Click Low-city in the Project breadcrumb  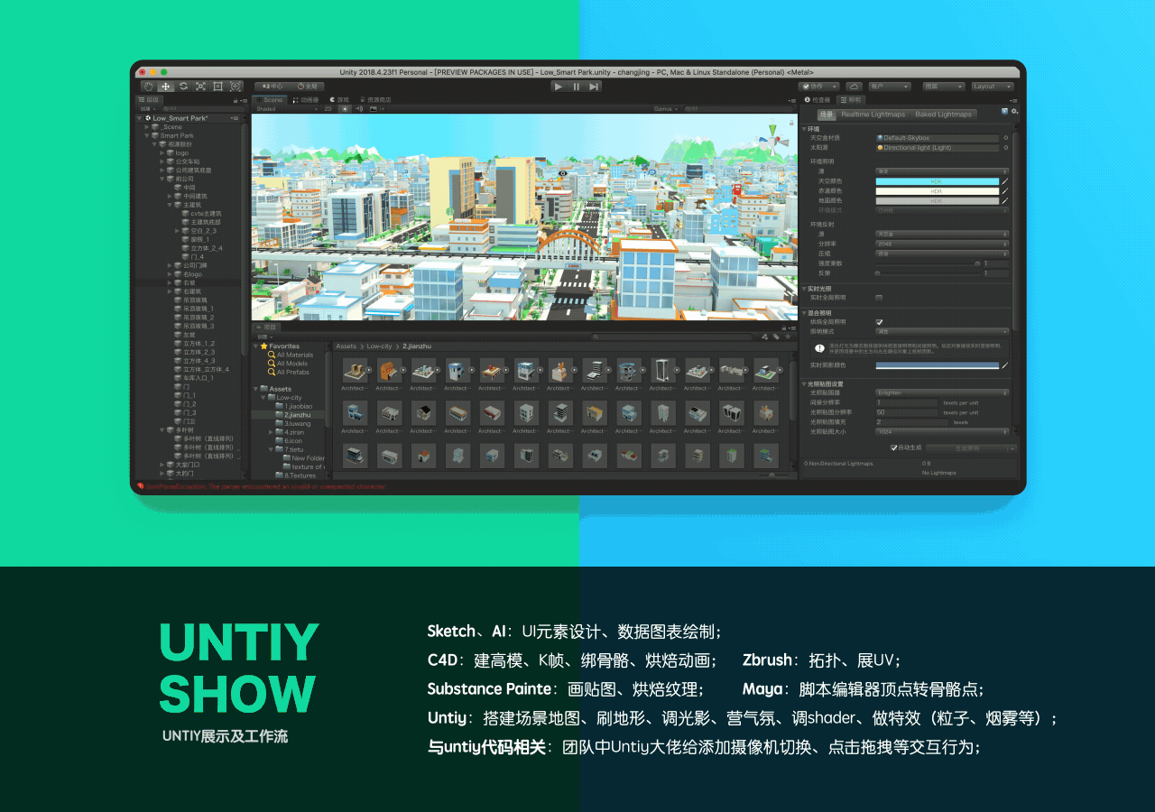click(x=379, y=346)
